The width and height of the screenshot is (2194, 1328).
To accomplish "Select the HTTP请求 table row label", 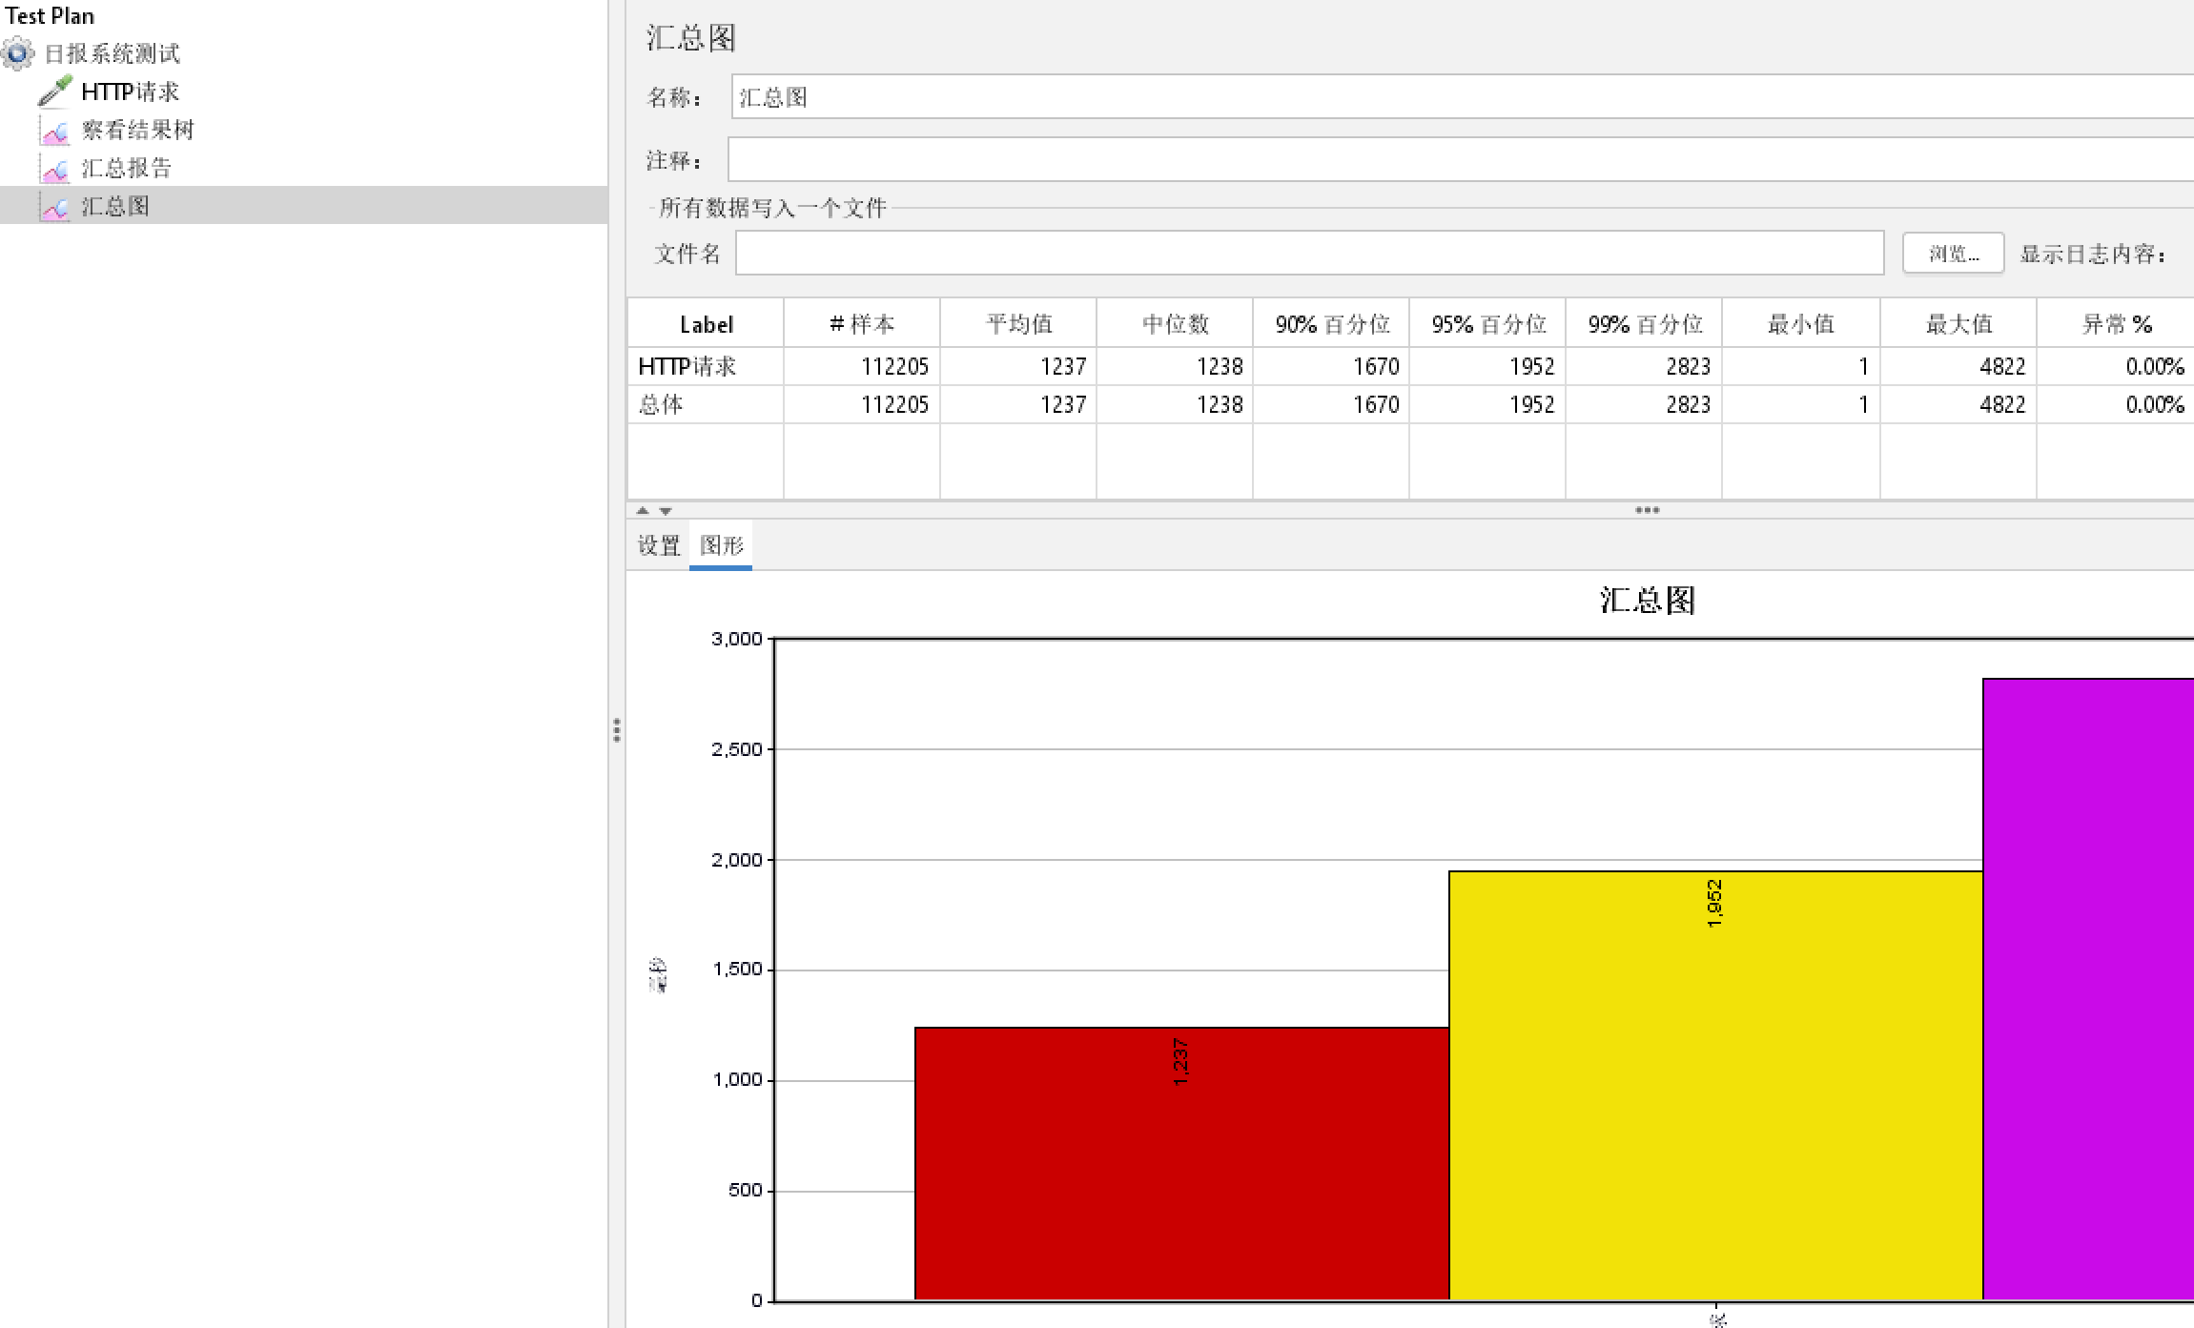I will pos(687,366).
